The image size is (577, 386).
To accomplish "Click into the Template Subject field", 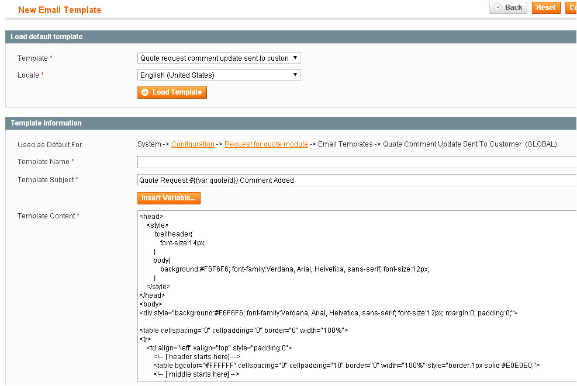I will (x=357, y=180).
